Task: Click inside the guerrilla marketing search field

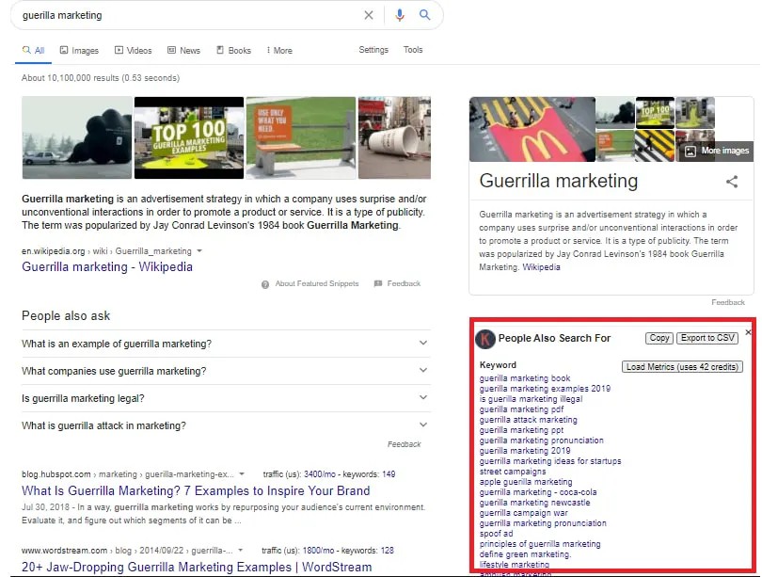Action: (188, 15)
